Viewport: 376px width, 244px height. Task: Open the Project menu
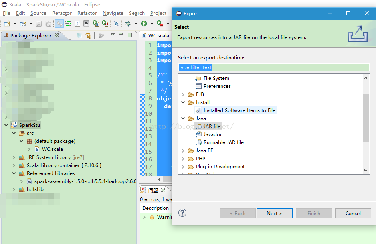158,13
